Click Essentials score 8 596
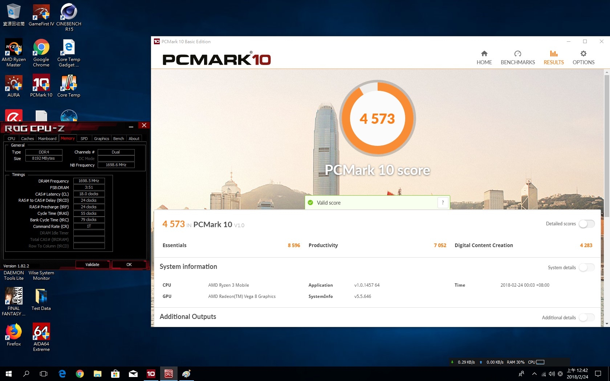 [x=294, y=245]
